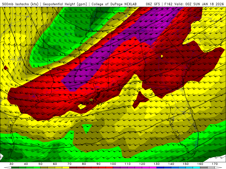
Task: Click the '170' legend value
Action: [x=215, y=164]
